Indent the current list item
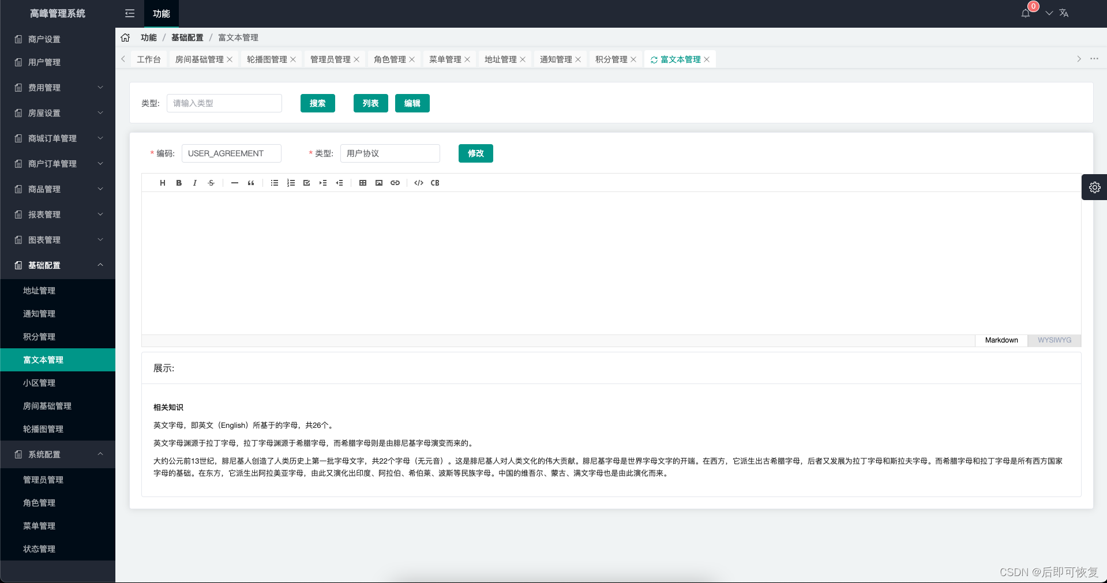The image size is (1107, 583). point(323,183)
